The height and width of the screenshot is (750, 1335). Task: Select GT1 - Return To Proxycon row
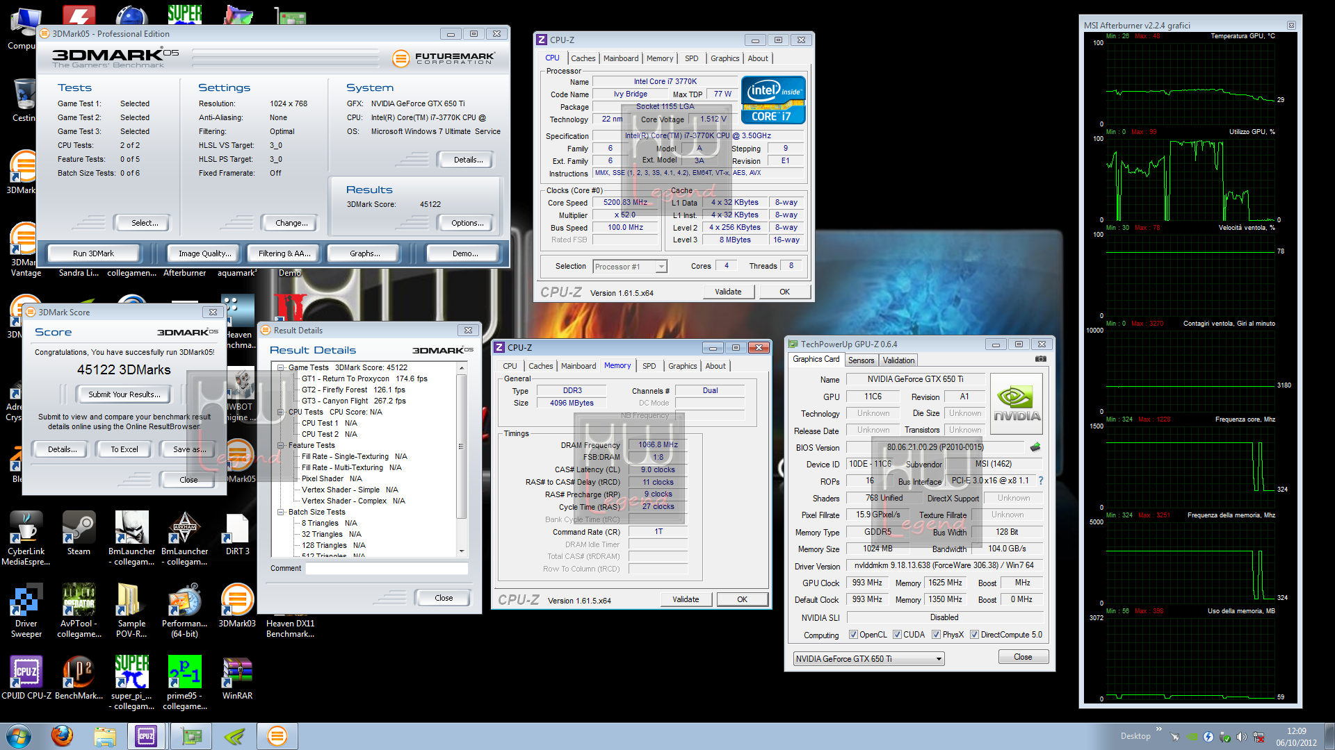[x=364, y=378]
